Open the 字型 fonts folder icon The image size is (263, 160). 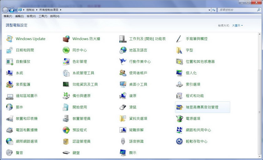(x=179, y=50)
